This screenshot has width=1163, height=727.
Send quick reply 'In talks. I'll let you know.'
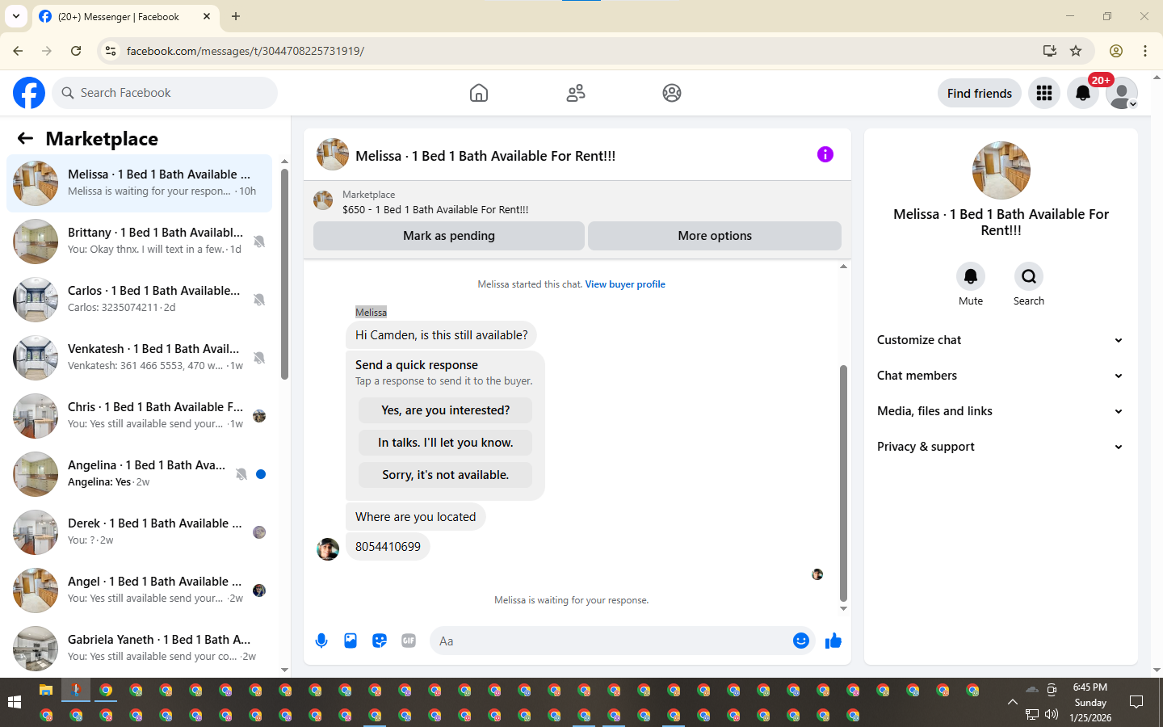pos(446,443)
